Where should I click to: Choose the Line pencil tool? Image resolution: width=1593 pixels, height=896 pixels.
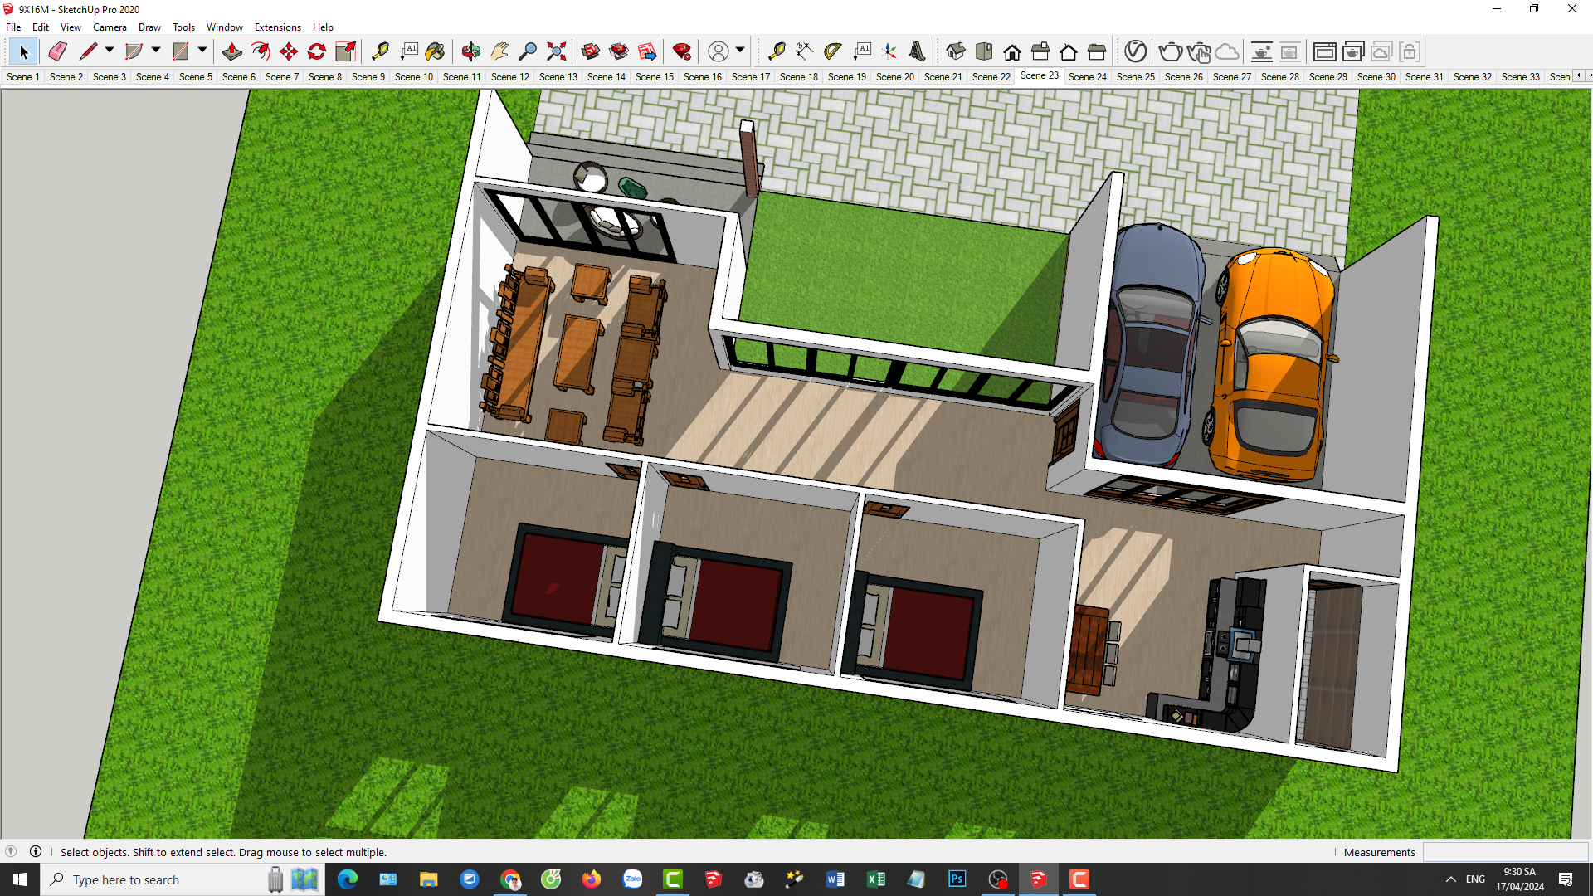click(88, 51)
